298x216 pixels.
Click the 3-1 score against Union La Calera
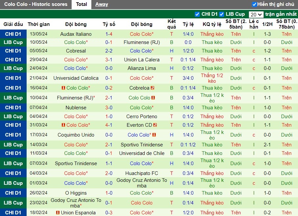[109, 60]
